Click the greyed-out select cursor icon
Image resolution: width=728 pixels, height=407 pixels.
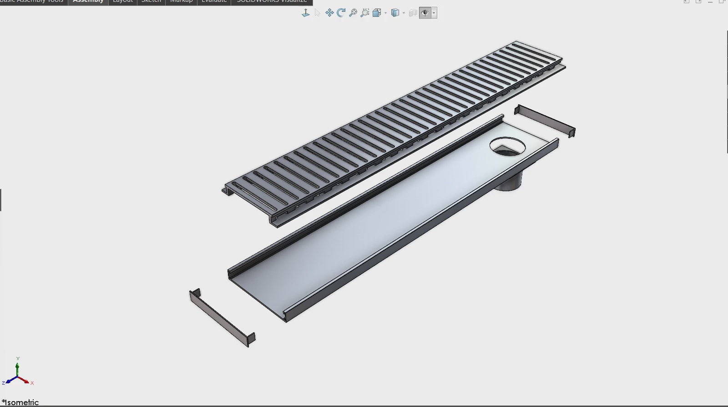click(317, 13)
